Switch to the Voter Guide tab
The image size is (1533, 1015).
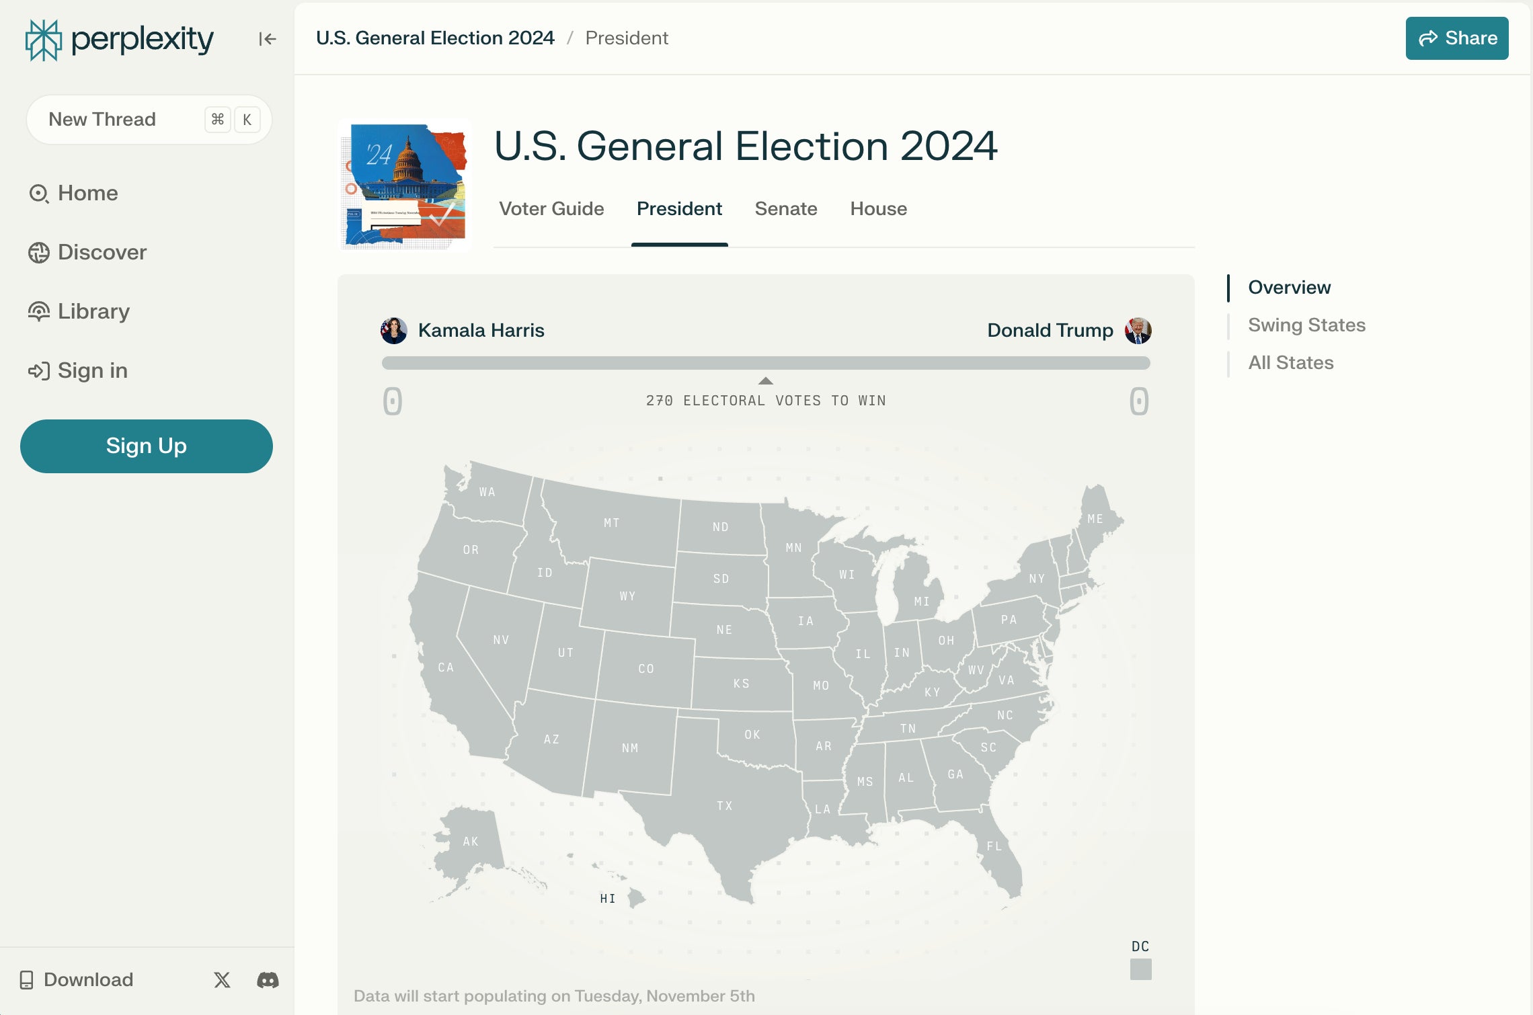pos(551,209)
